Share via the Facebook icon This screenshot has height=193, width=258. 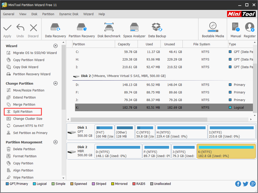[238, 184]
